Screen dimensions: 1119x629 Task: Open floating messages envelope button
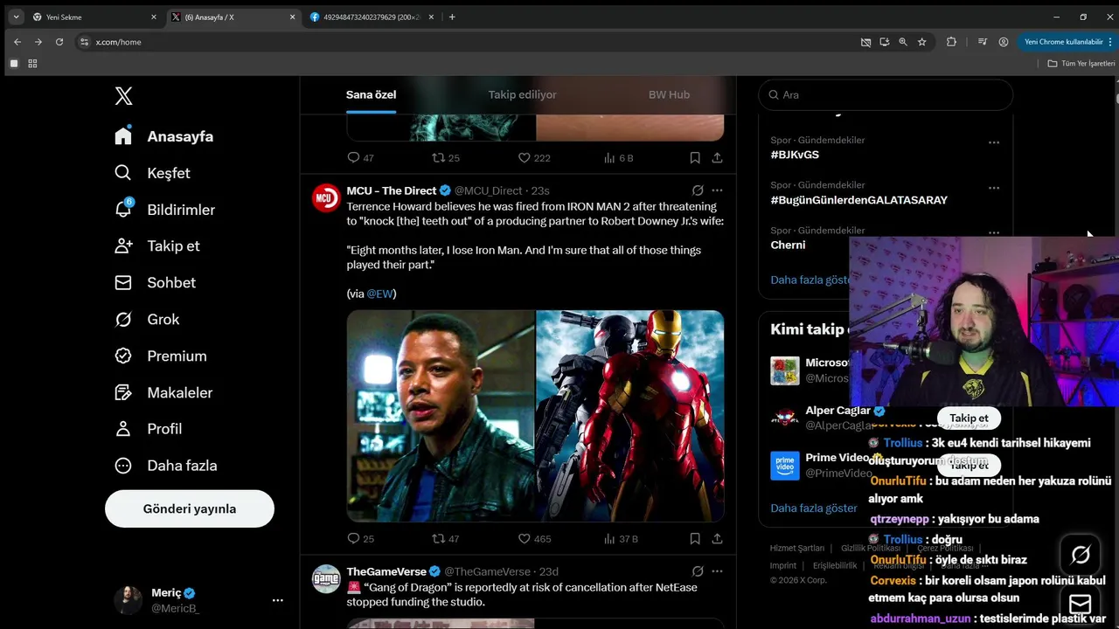[1081, 605]
